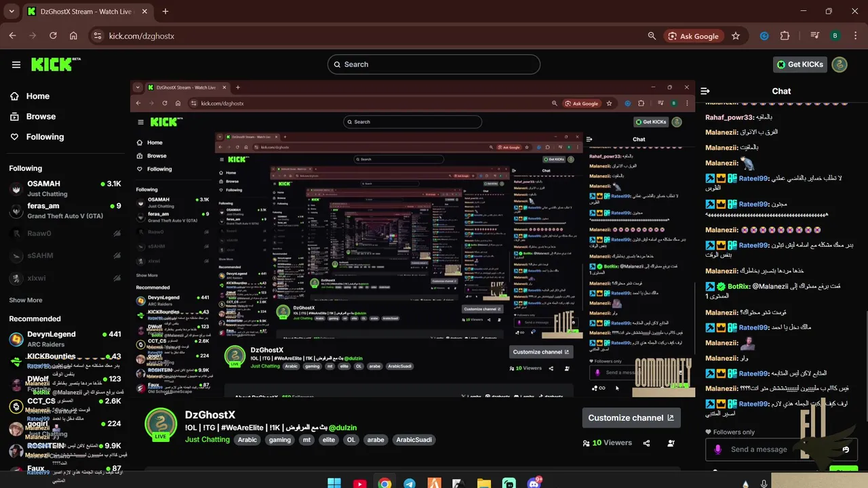Click the BotRix username in chat
This screenshot has height=488, width=868.
tap(738, 287)
